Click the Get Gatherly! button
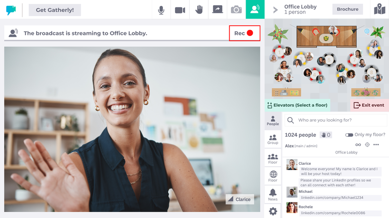This screenshot has height=218, width=389. click(x=55, y=10)
